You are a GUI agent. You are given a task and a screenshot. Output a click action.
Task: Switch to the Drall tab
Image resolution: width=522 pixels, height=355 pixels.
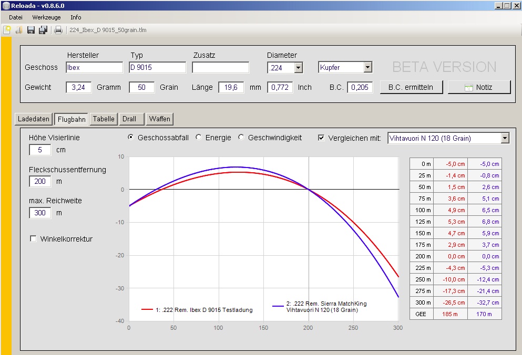click(x=129, y=119)
